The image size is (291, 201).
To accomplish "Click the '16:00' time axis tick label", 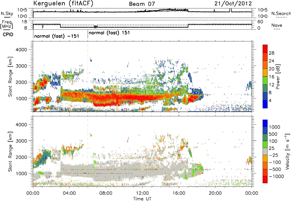I will 179,193.
